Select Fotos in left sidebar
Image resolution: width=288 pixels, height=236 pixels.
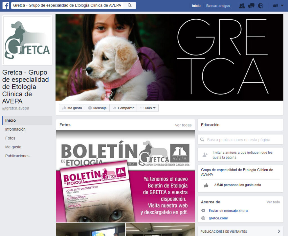point(10,138)
